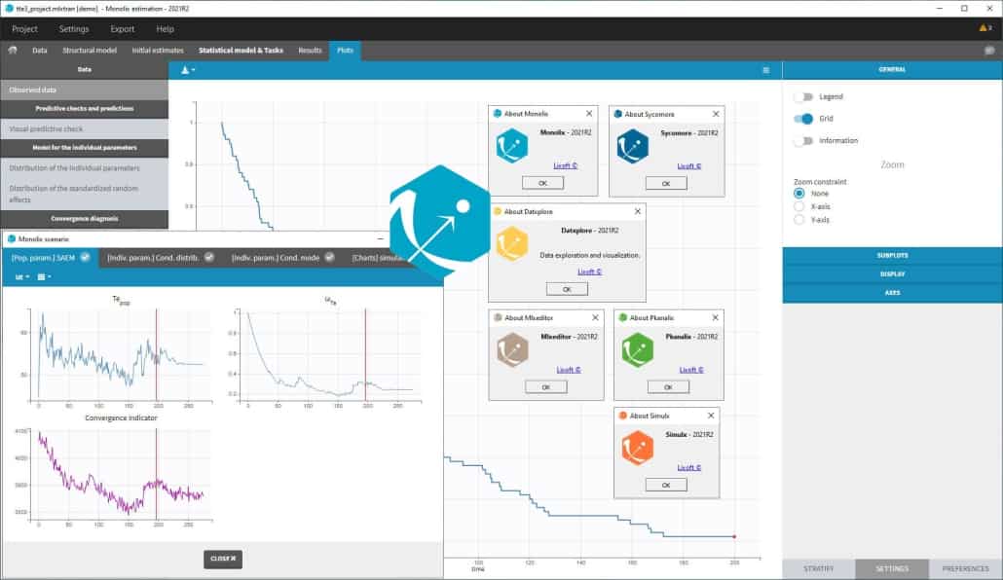
Task: Select Visual predictive check in sidebar
Action: (85, 128)
